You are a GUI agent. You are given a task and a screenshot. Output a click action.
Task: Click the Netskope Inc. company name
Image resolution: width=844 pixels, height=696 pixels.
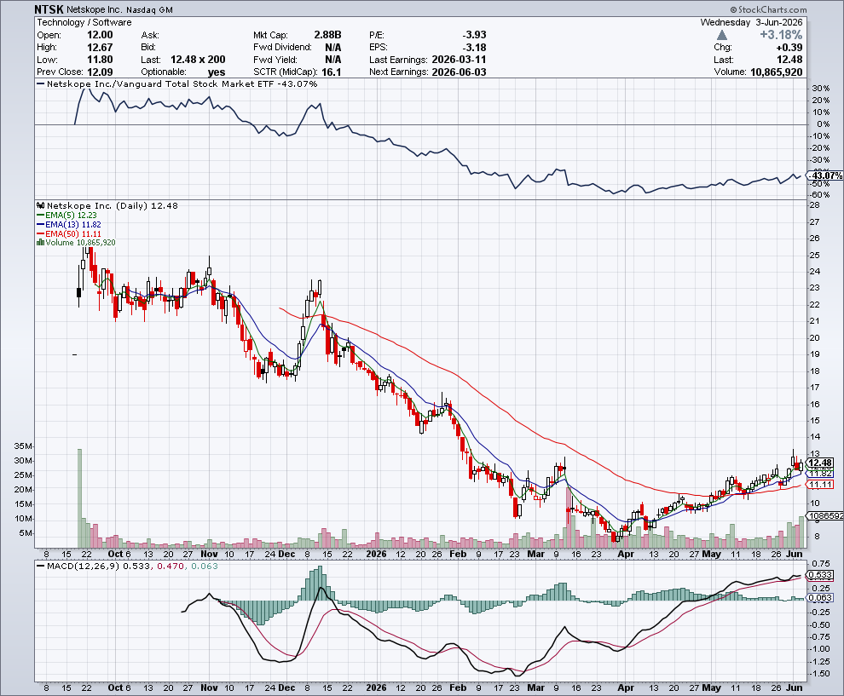point(95,9)
